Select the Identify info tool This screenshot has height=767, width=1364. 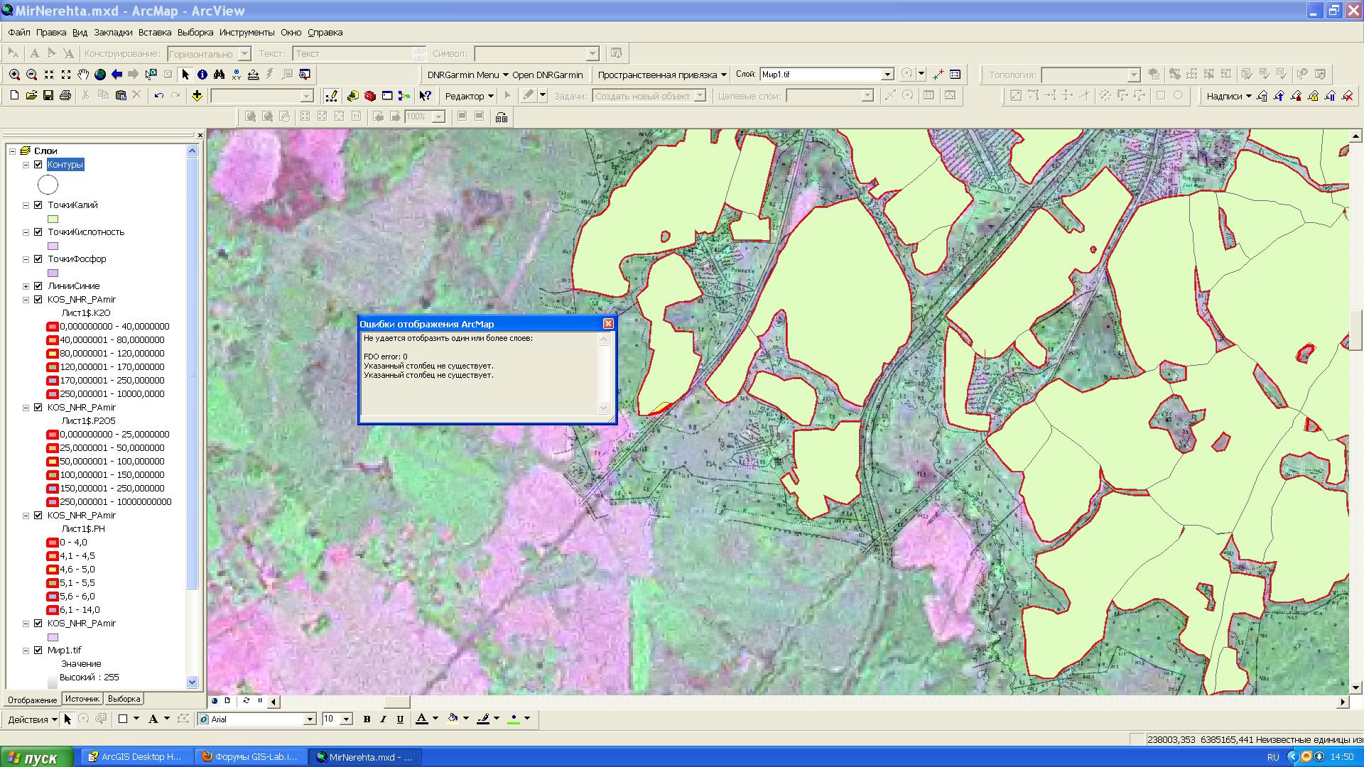(x=202, y=75)
